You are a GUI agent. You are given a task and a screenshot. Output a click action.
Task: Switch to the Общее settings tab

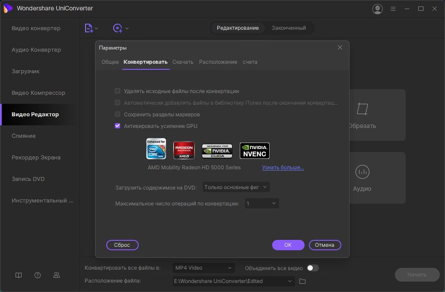click(110, 62)
